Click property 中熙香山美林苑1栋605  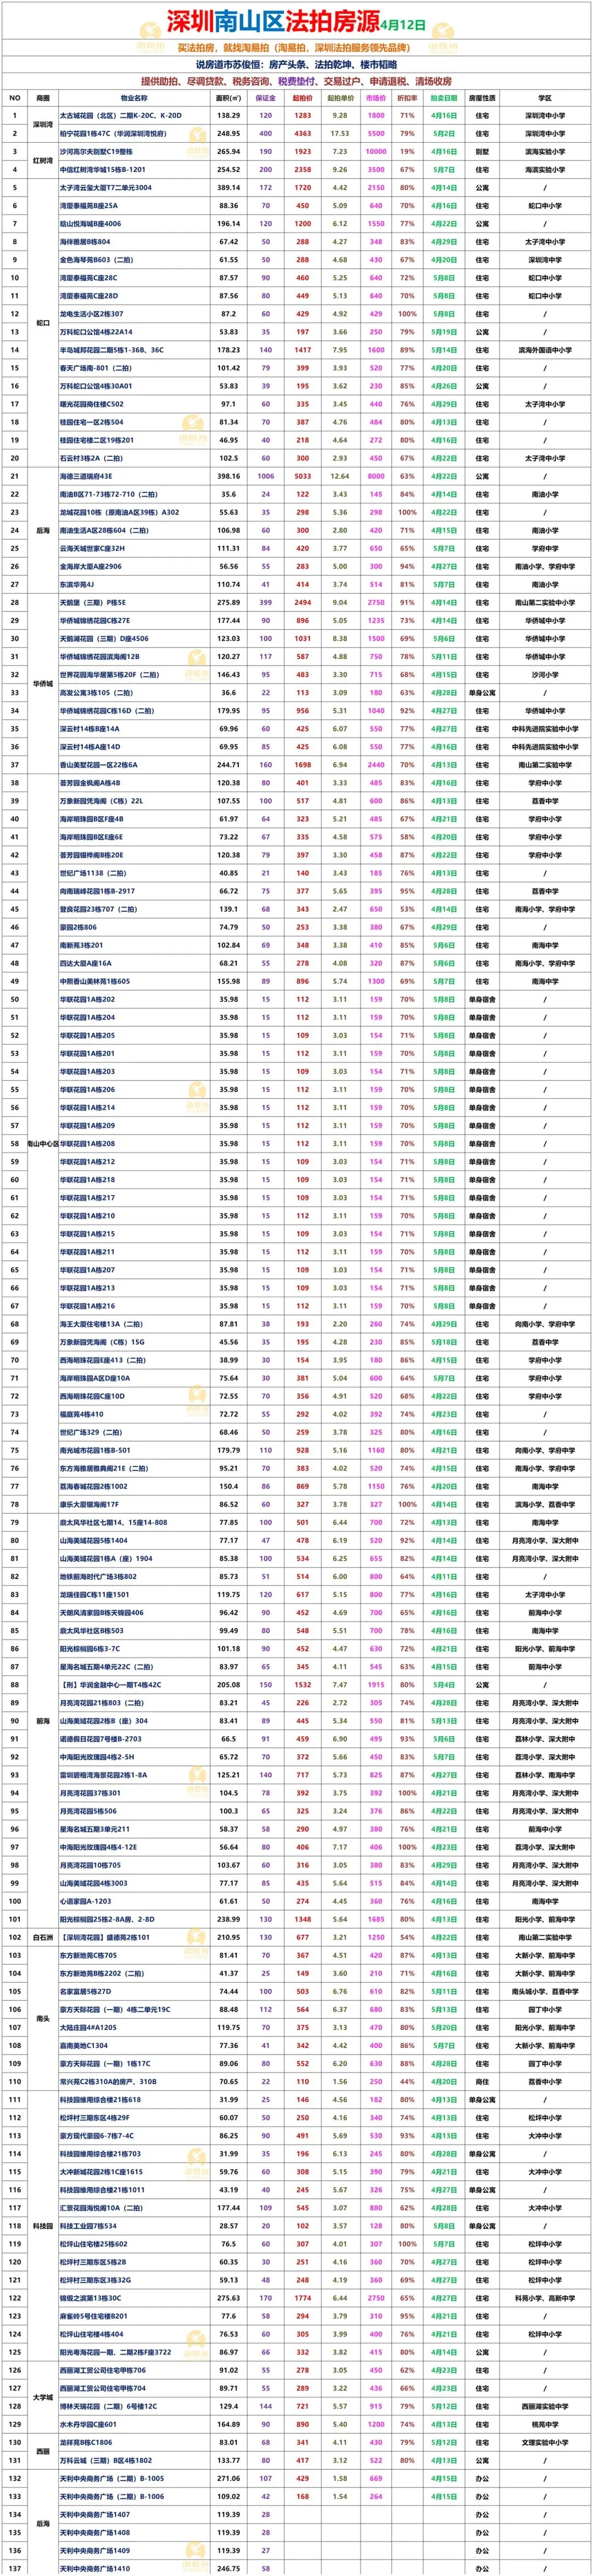click(95, 981)
